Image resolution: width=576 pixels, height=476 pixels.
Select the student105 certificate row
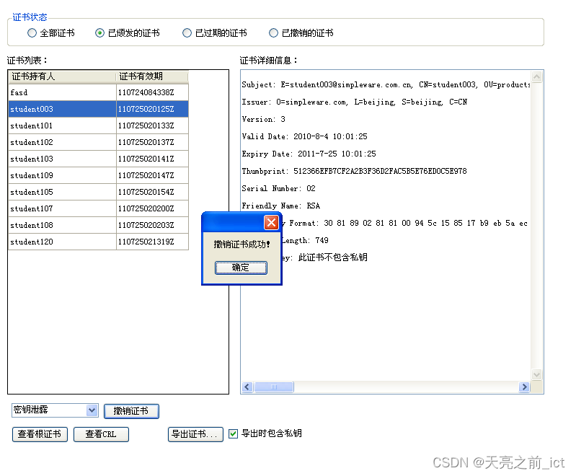point(99,192)
